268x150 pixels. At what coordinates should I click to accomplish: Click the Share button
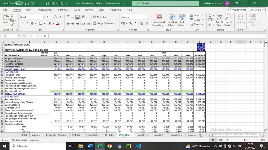point(258,10)
